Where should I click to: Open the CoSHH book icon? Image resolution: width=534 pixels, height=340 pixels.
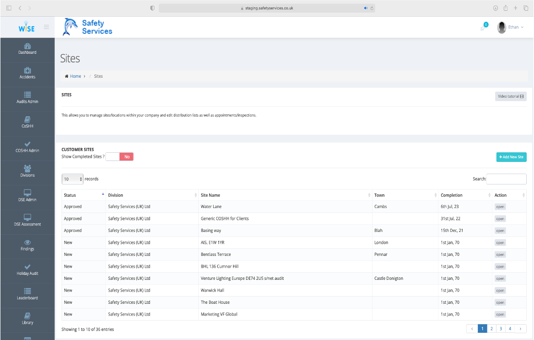point(27,119)
